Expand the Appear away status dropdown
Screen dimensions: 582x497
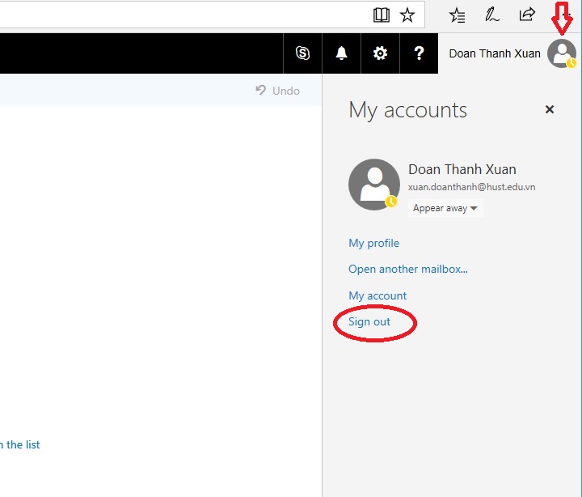click(445, 208)
